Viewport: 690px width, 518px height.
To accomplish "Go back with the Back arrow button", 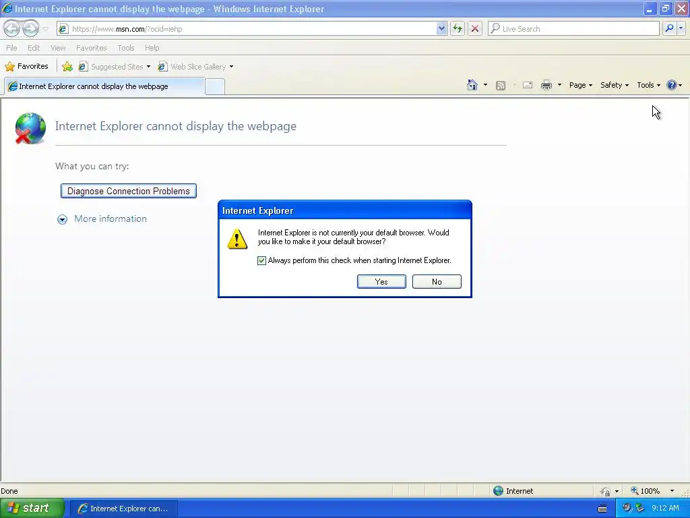I will [12, 28].
